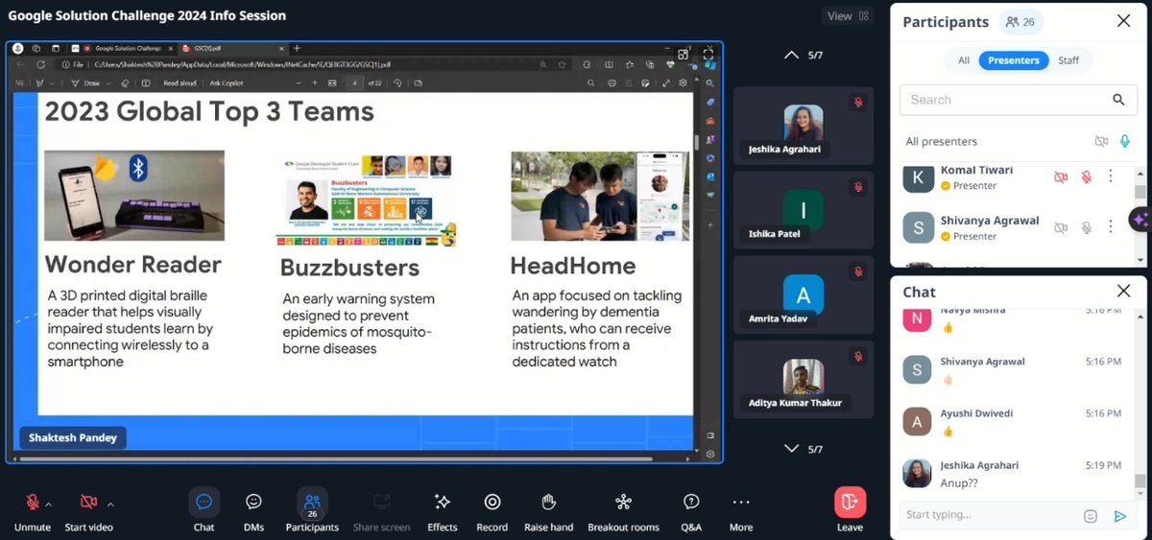Click muted mic icon on Ishika Patel tile

(x=857, y=186)
